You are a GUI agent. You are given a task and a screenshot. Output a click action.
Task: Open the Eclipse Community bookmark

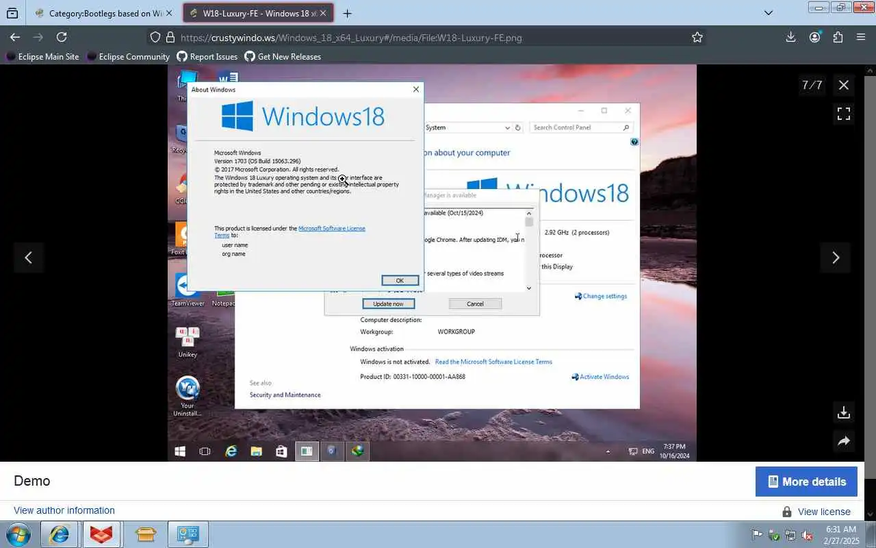[128, 57]
